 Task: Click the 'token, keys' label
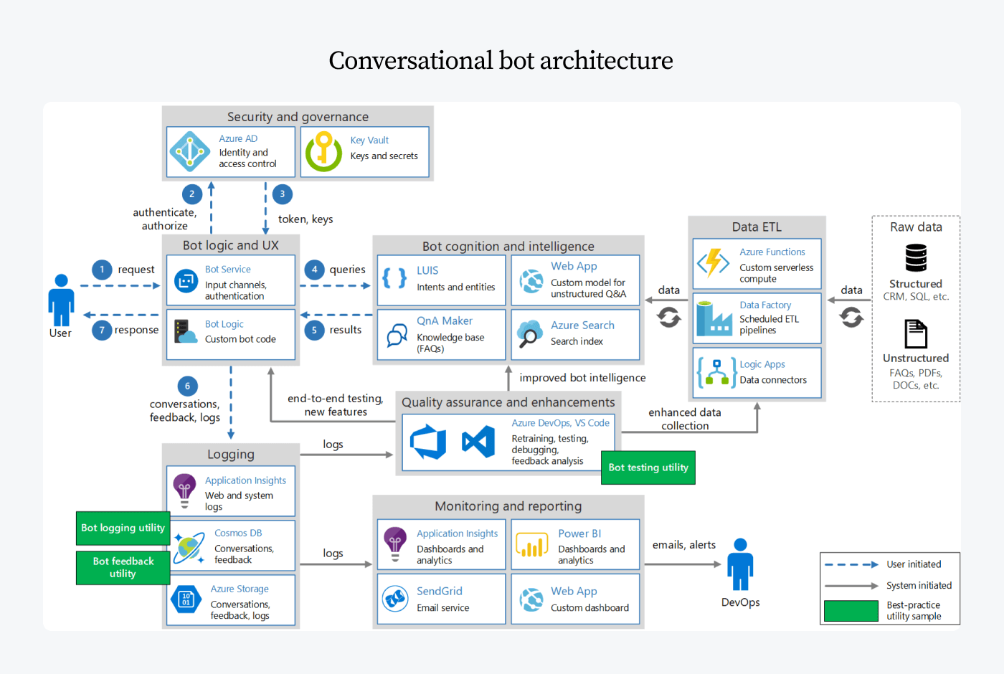point(306,219)
